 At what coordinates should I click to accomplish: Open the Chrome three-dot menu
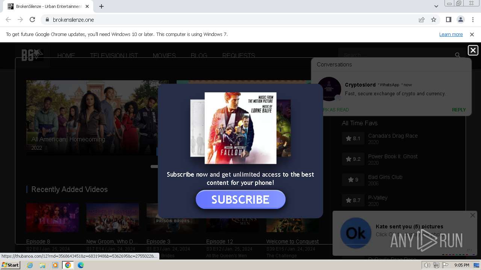click(472, 19)
